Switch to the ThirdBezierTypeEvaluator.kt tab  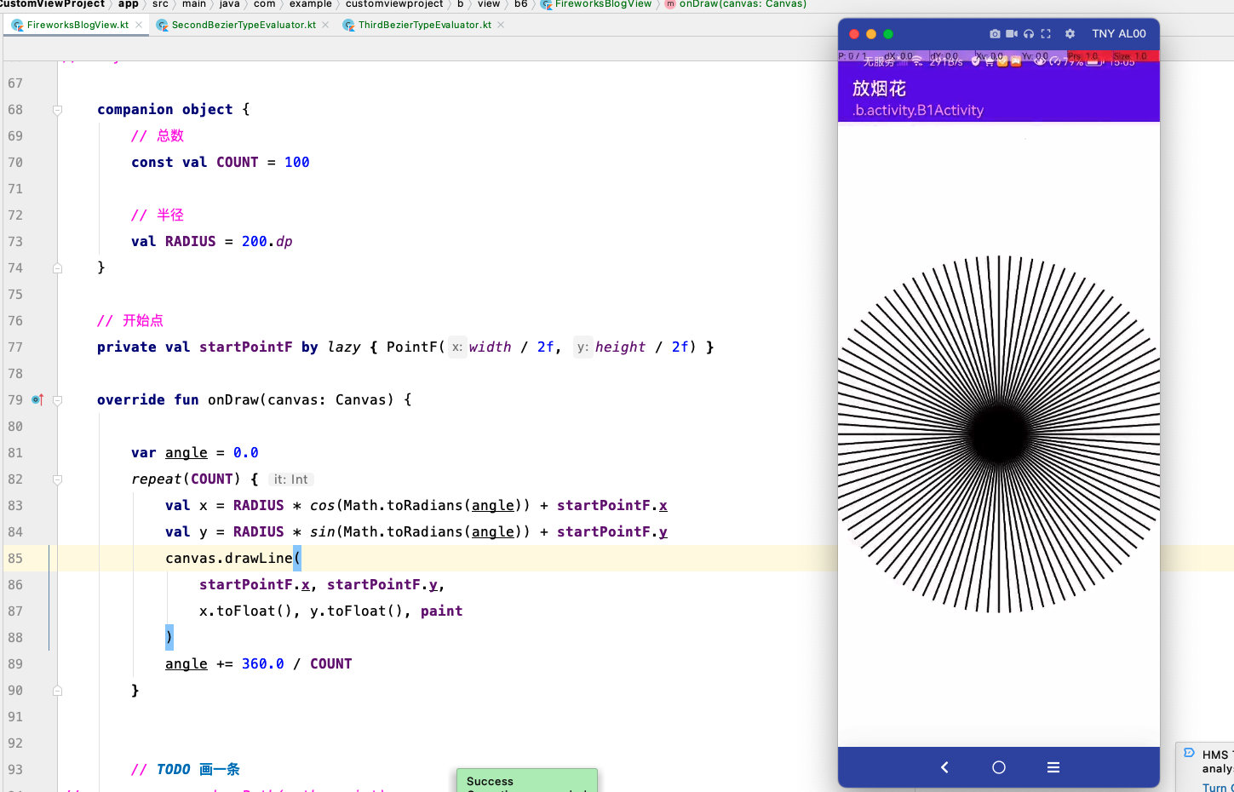click(x=425, y=25)
